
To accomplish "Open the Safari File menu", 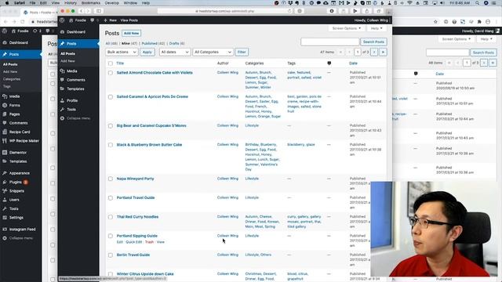I will tap(32, 3).
